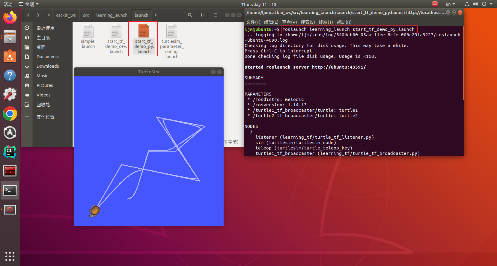Open the en input language dropdown
The width and height of the screenshot is (497, 266).
pyautogui.click(x=450, y=4)
